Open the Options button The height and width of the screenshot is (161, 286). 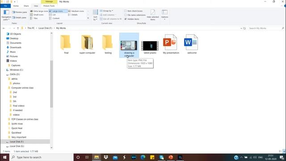[x=164, y=15]
